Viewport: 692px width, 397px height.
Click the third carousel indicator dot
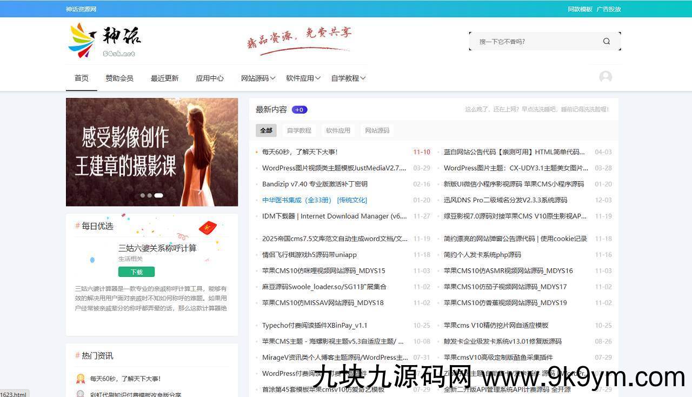(x=158, y=195)
